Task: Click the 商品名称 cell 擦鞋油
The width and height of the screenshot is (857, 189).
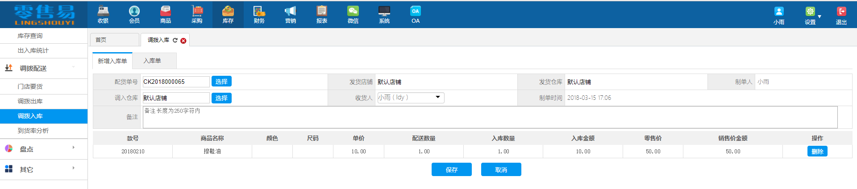Action: coord(212,152)
